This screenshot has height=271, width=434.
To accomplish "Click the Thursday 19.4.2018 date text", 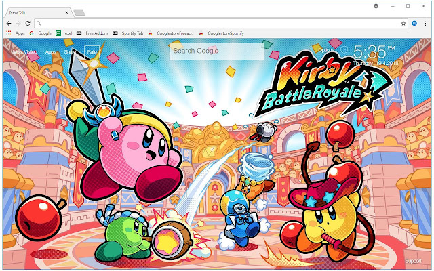I will tap(376, 63).
